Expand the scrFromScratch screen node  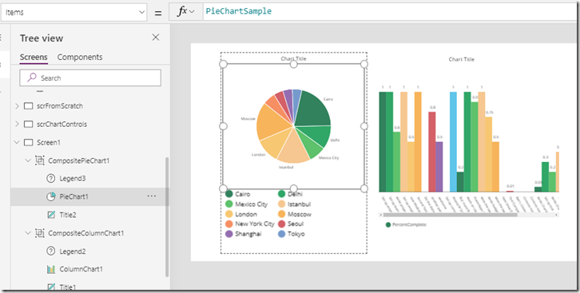click(x=17, y=106)
